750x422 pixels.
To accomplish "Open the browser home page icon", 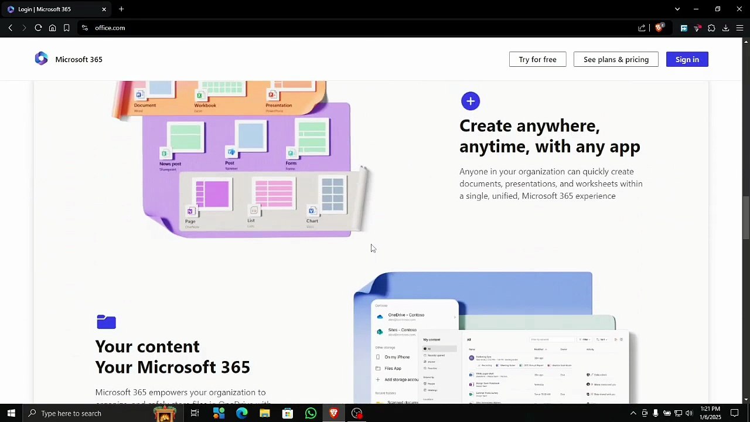I will coord(52,28).
